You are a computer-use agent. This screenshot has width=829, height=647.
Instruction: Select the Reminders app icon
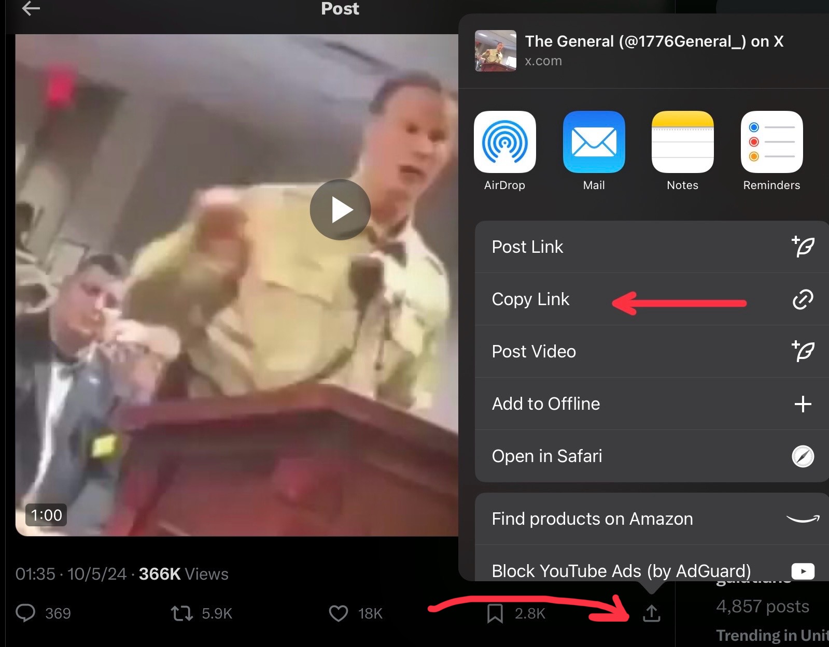[x=771, y=142]
